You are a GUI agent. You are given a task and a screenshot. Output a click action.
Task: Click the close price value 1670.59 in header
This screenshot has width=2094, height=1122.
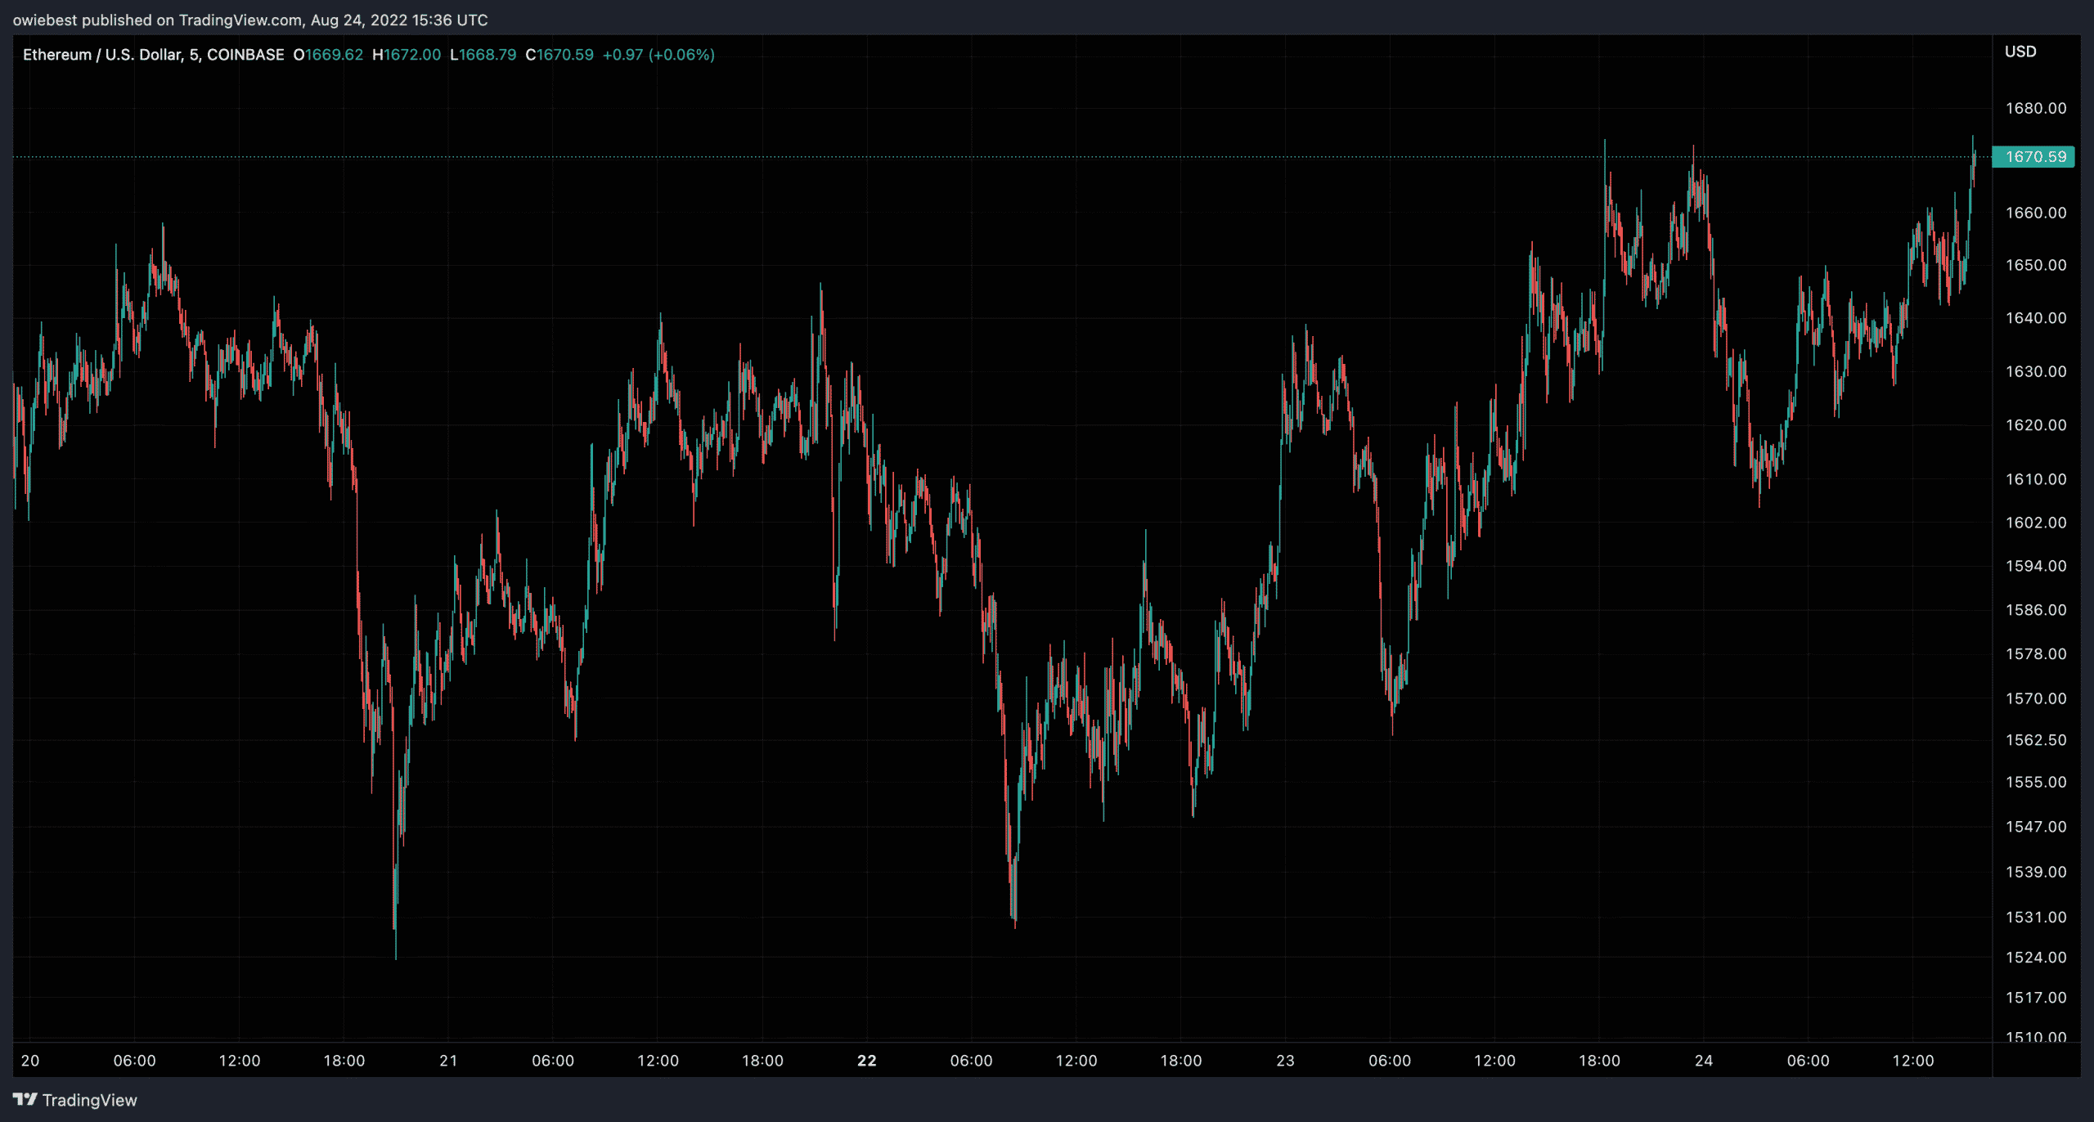[564, 55]
